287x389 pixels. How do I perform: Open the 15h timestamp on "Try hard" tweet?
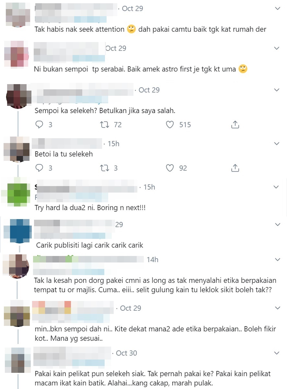tap(149, 187)
